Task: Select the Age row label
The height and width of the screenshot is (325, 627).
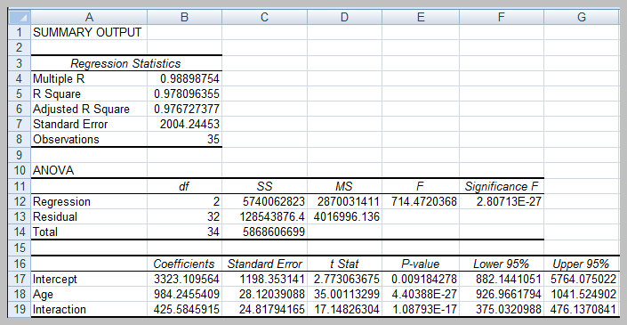Action: click(89, 294)
